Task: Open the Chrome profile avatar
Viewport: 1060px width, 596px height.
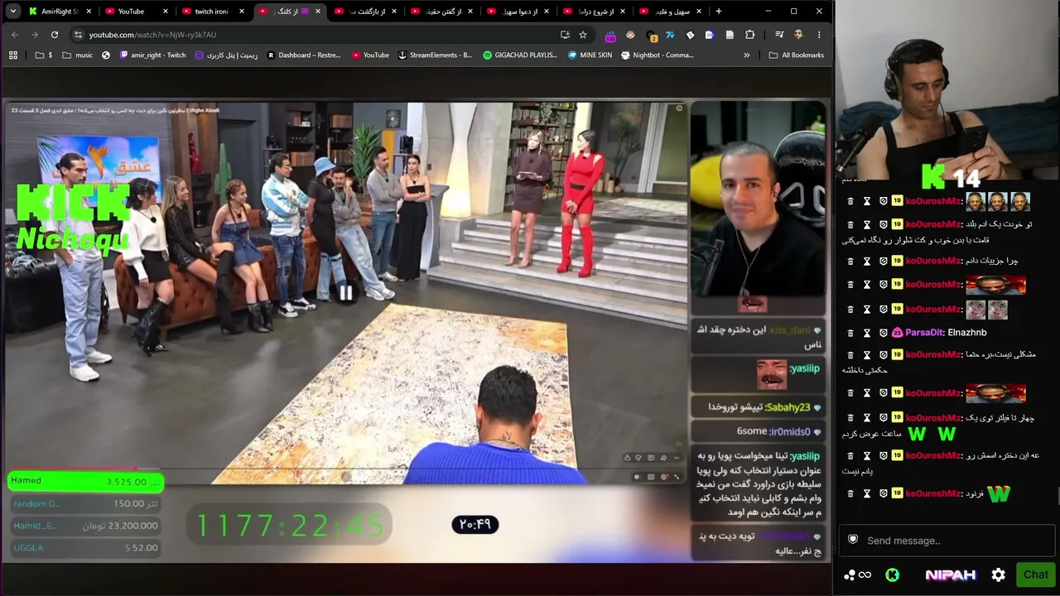Action: coord(798,35)
